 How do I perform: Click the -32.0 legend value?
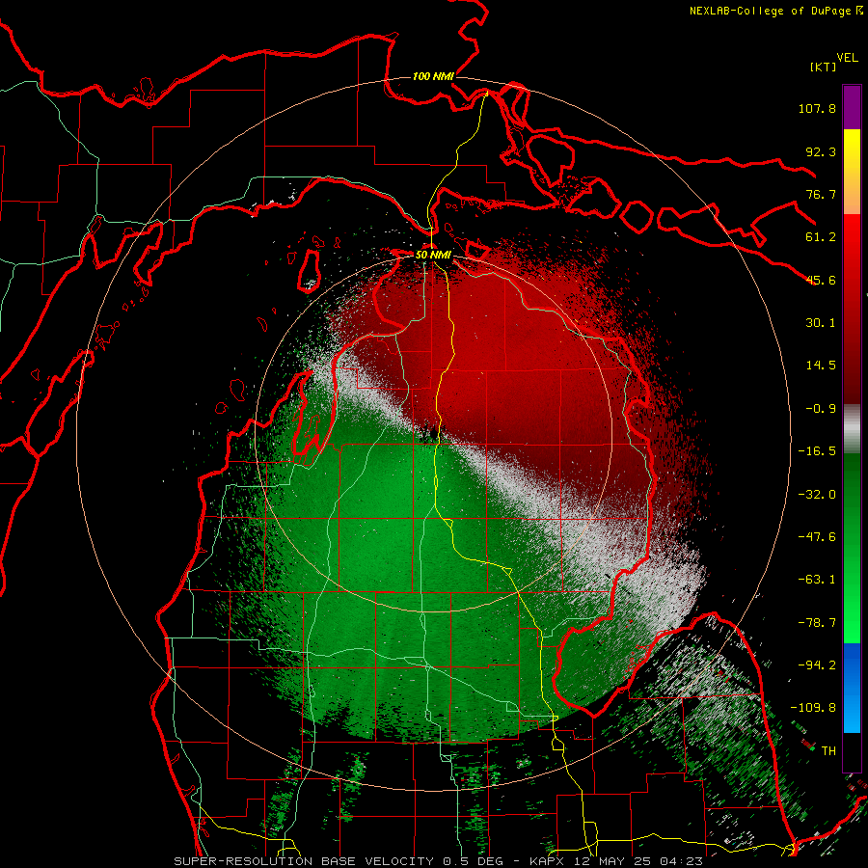tap(817, 495)
